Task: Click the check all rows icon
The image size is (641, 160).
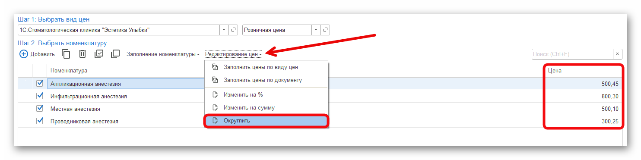Action: pos(99,54)
